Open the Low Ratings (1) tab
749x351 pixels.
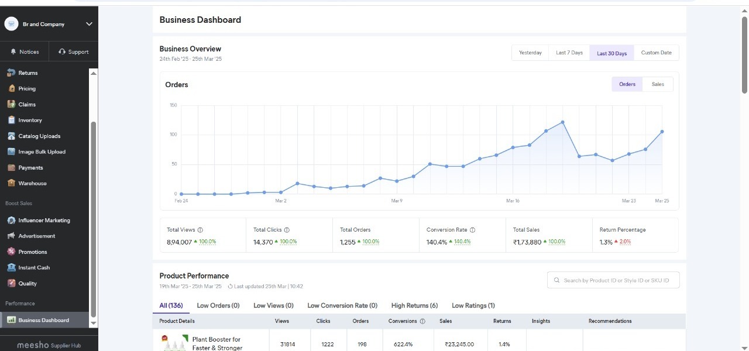pos(473,305)
